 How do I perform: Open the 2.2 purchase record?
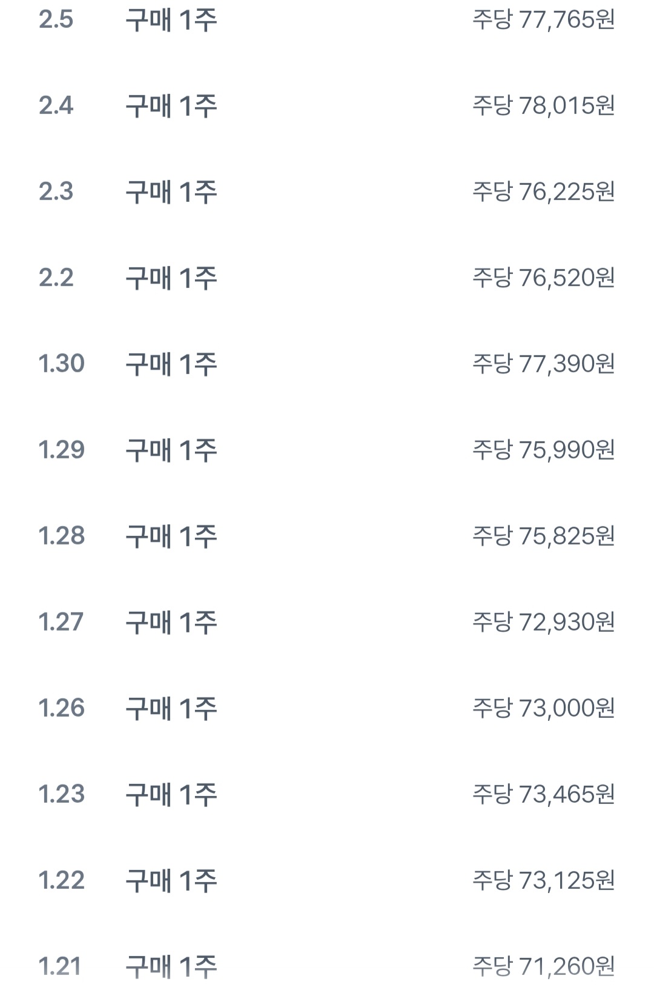click(x=171, y=278)
